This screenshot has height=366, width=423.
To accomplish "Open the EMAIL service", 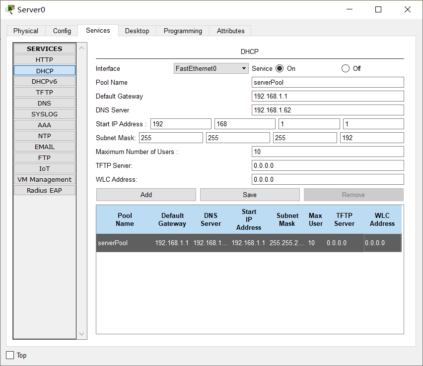I will coord(45,147).
